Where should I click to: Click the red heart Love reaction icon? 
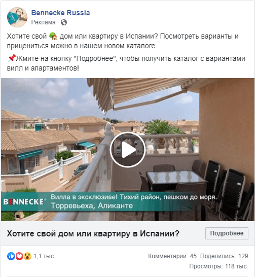(19, 256)
